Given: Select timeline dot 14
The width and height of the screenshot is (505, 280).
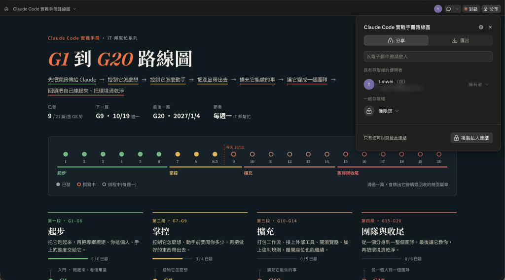Looking at the screenshot, I should pyautogui.click(x=327, y=155).
